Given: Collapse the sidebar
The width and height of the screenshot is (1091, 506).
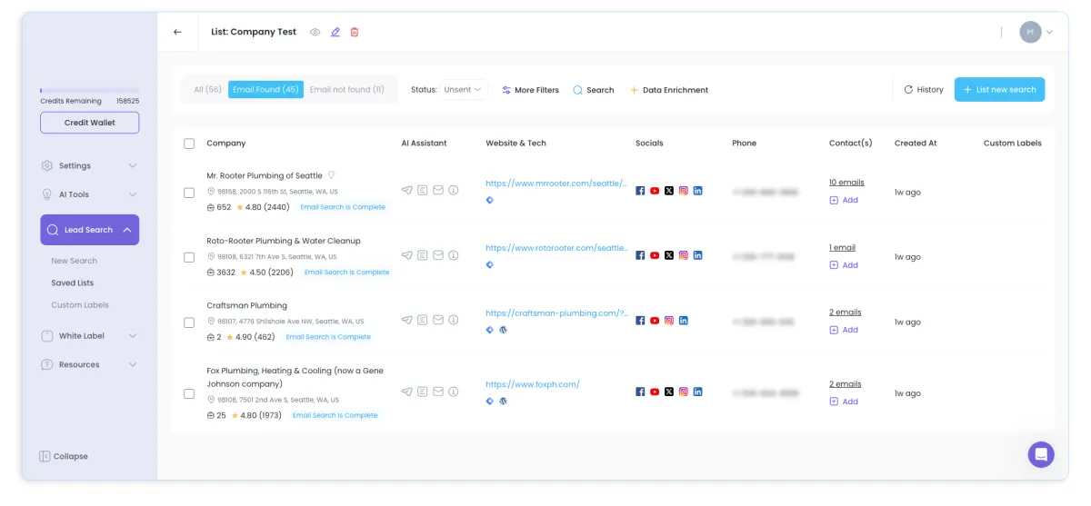Looking at the screenshot, I should point(64,456).
